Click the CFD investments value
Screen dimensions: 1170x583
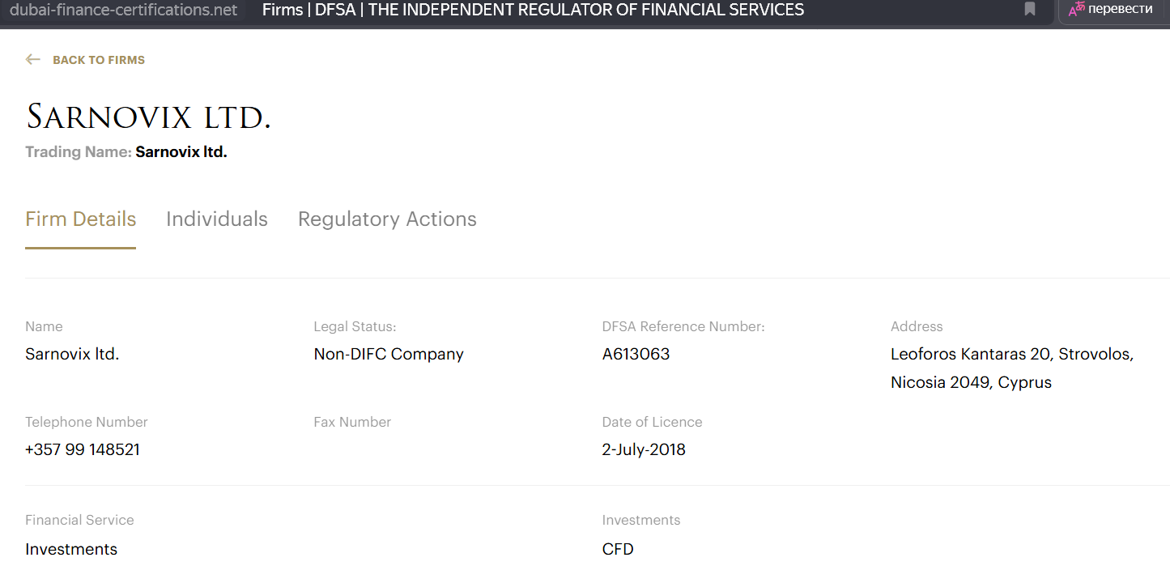pyautogui.click(x=618, y=549)
